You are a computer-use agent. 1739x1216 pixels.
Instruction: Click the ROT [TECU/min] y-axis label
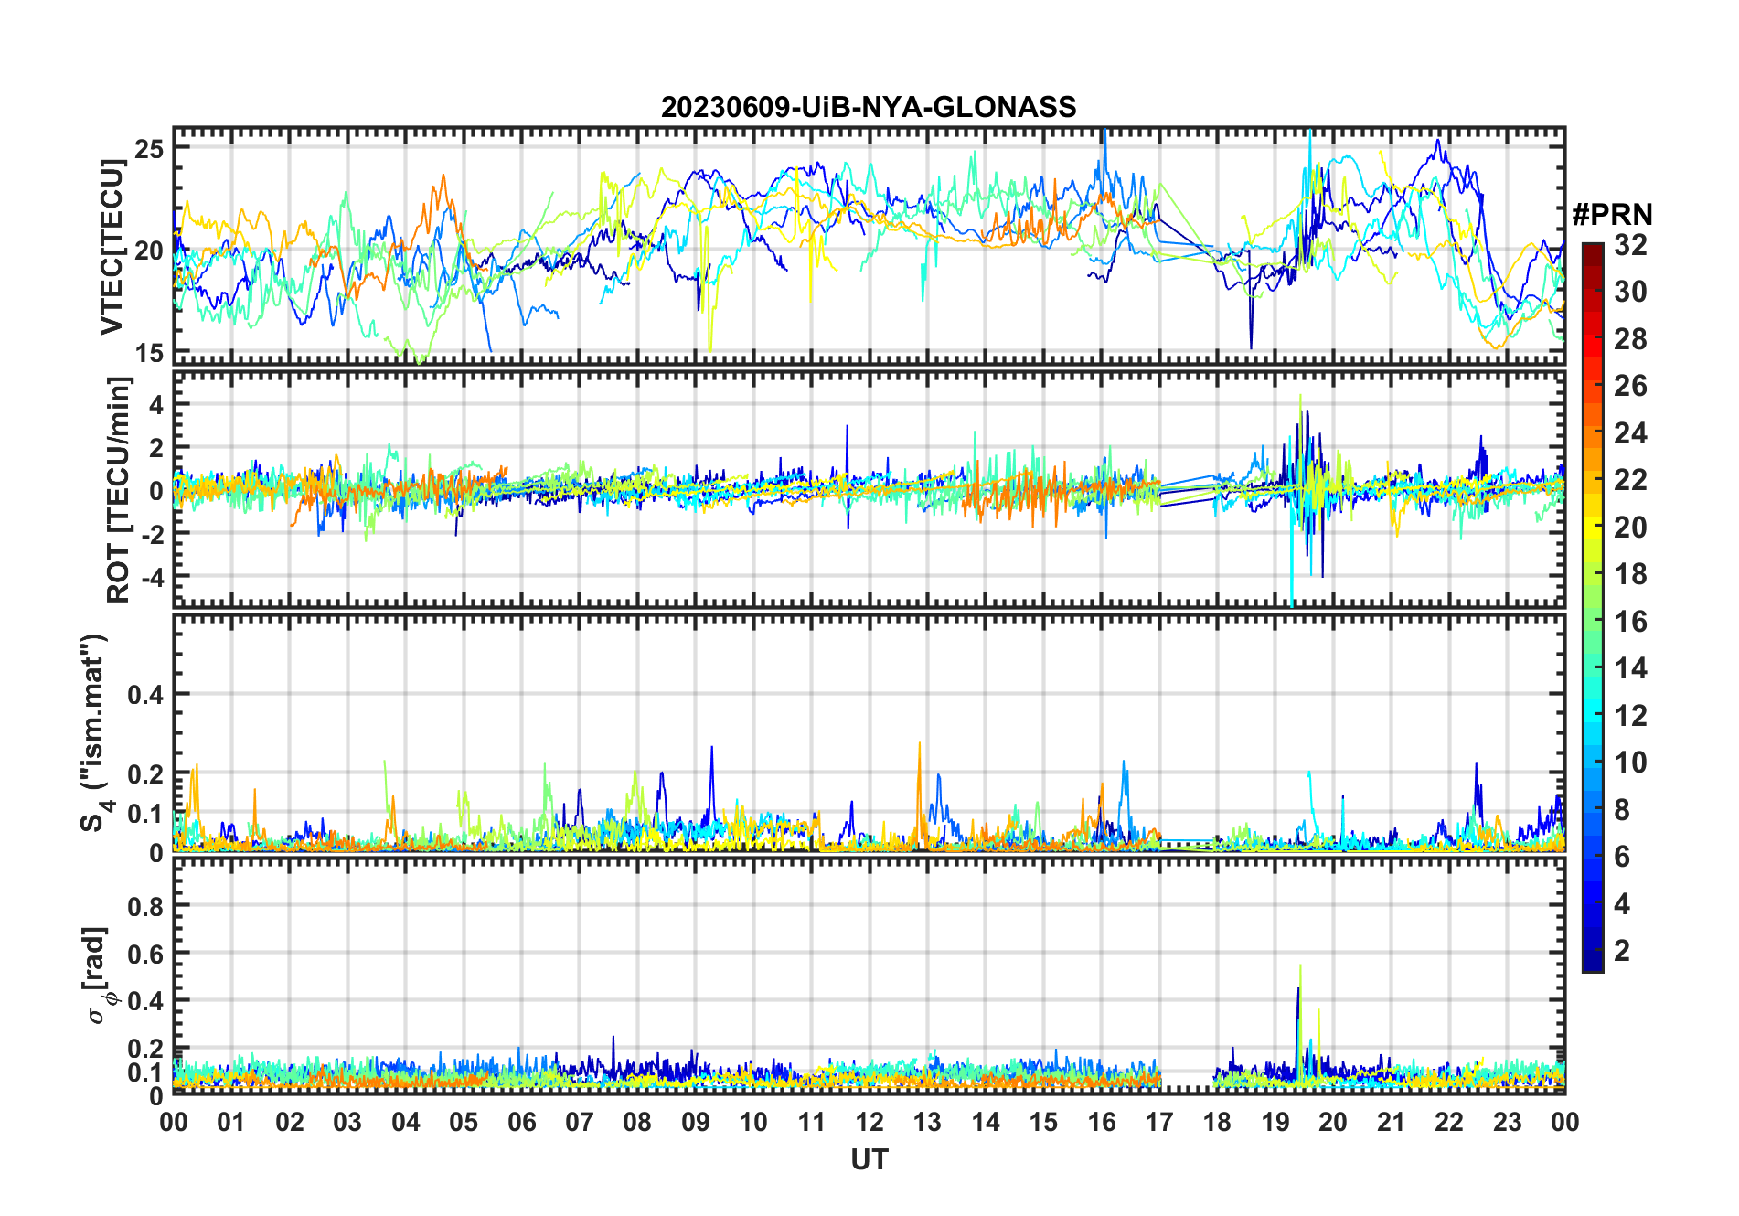[119, 490]
